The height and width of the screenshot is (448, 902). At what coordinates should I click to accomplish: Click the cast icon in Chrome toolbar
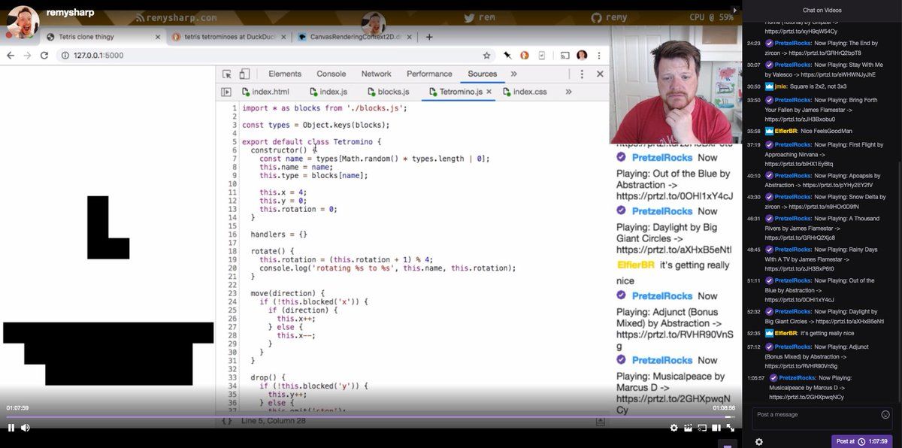pyautogui.click(x=565, y=56)
